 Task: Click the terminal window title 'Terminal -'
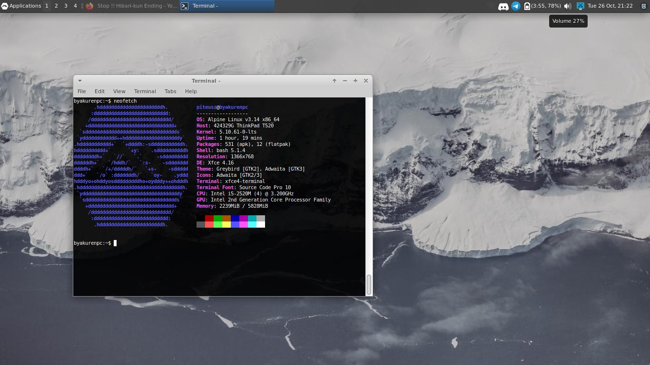pyautogui.click(x=206, y=81)
